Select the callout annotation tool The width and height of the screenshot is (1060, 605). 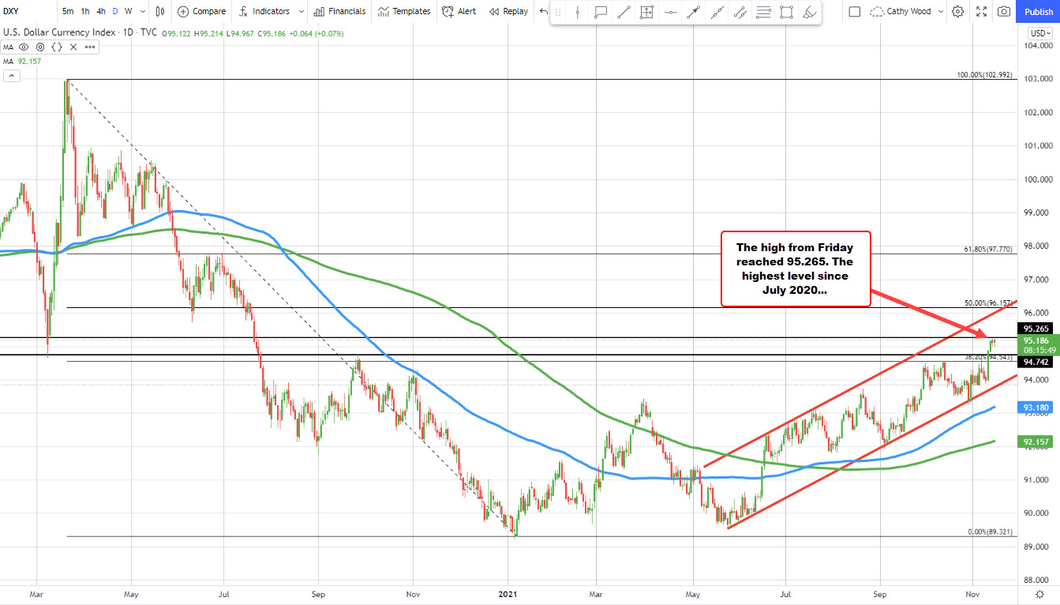pos(601,12)
